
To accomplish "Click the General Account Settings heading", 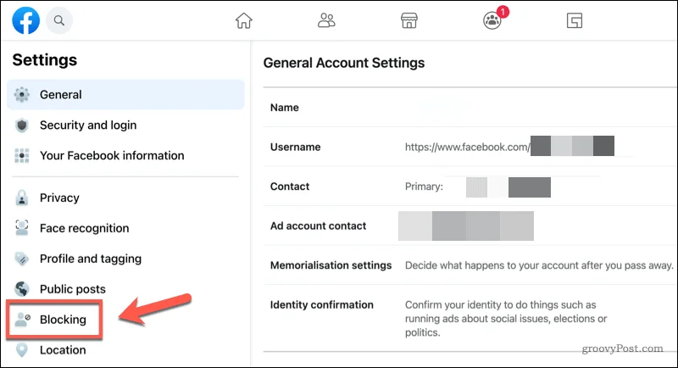I will pos(344,63).
